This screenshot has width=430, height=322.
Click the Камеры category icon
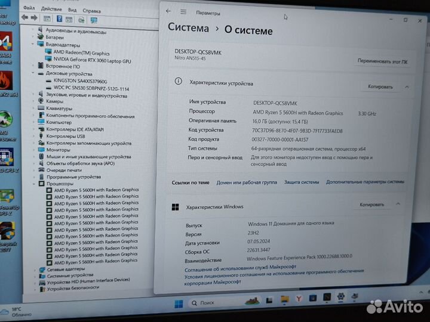tap(41, 101)
